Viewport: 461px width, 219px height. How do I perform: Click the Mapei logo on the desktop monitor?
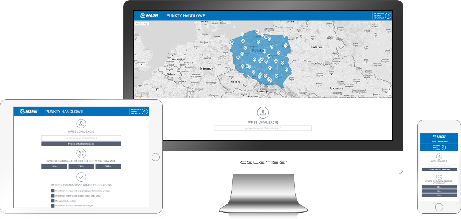(149, 15)
